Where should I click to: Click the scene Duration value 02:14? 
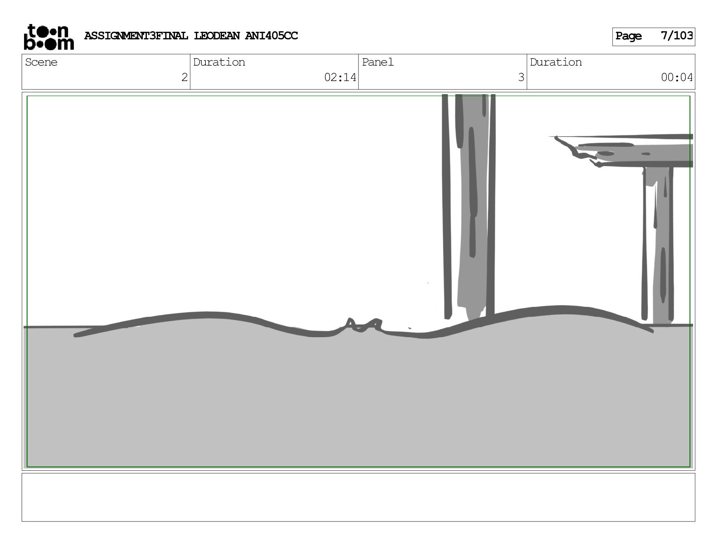pyautogui.click(x=340, y=77)
